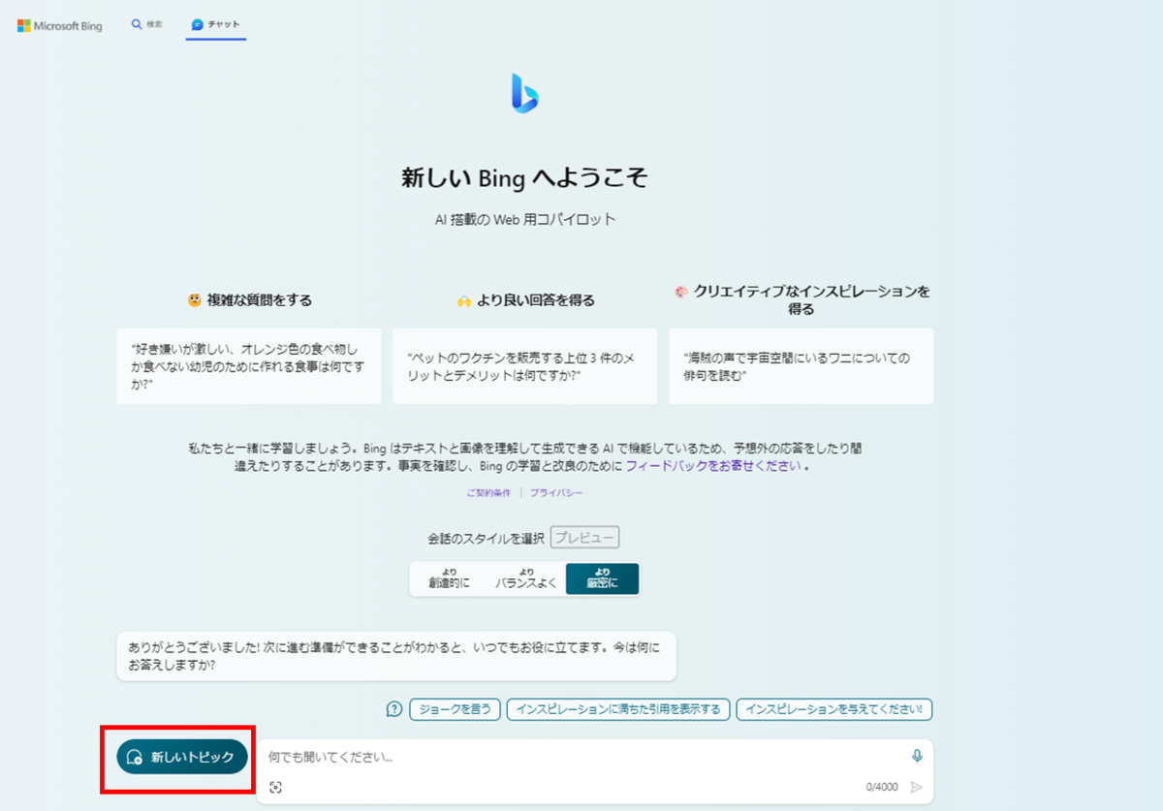Screen dimensions: 1163x811
Task: Select the pirate voice haiku example prompt
Action: click(801, 365)
